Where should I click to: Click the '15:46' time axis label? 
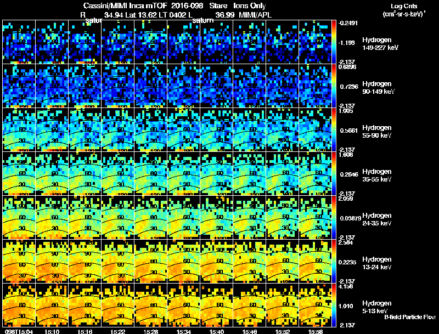(x=250, y=331)
